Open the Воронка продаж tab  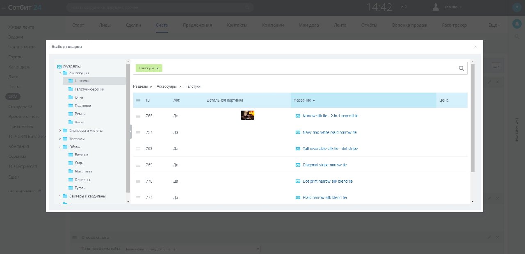click(x=410, y=25)
